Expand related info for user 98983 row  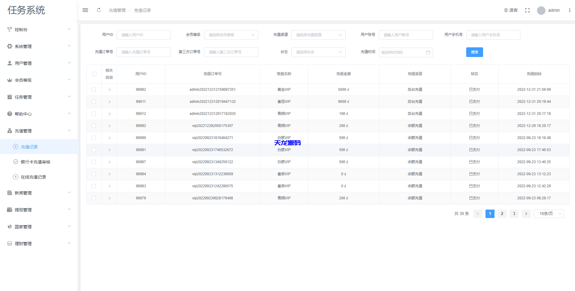[x=109, y=186]
